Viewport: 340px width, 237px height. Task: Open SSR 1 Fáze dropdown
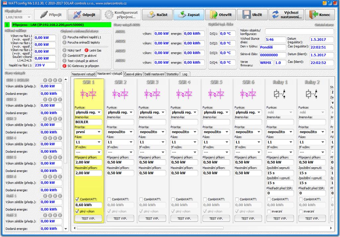(88, 142)
